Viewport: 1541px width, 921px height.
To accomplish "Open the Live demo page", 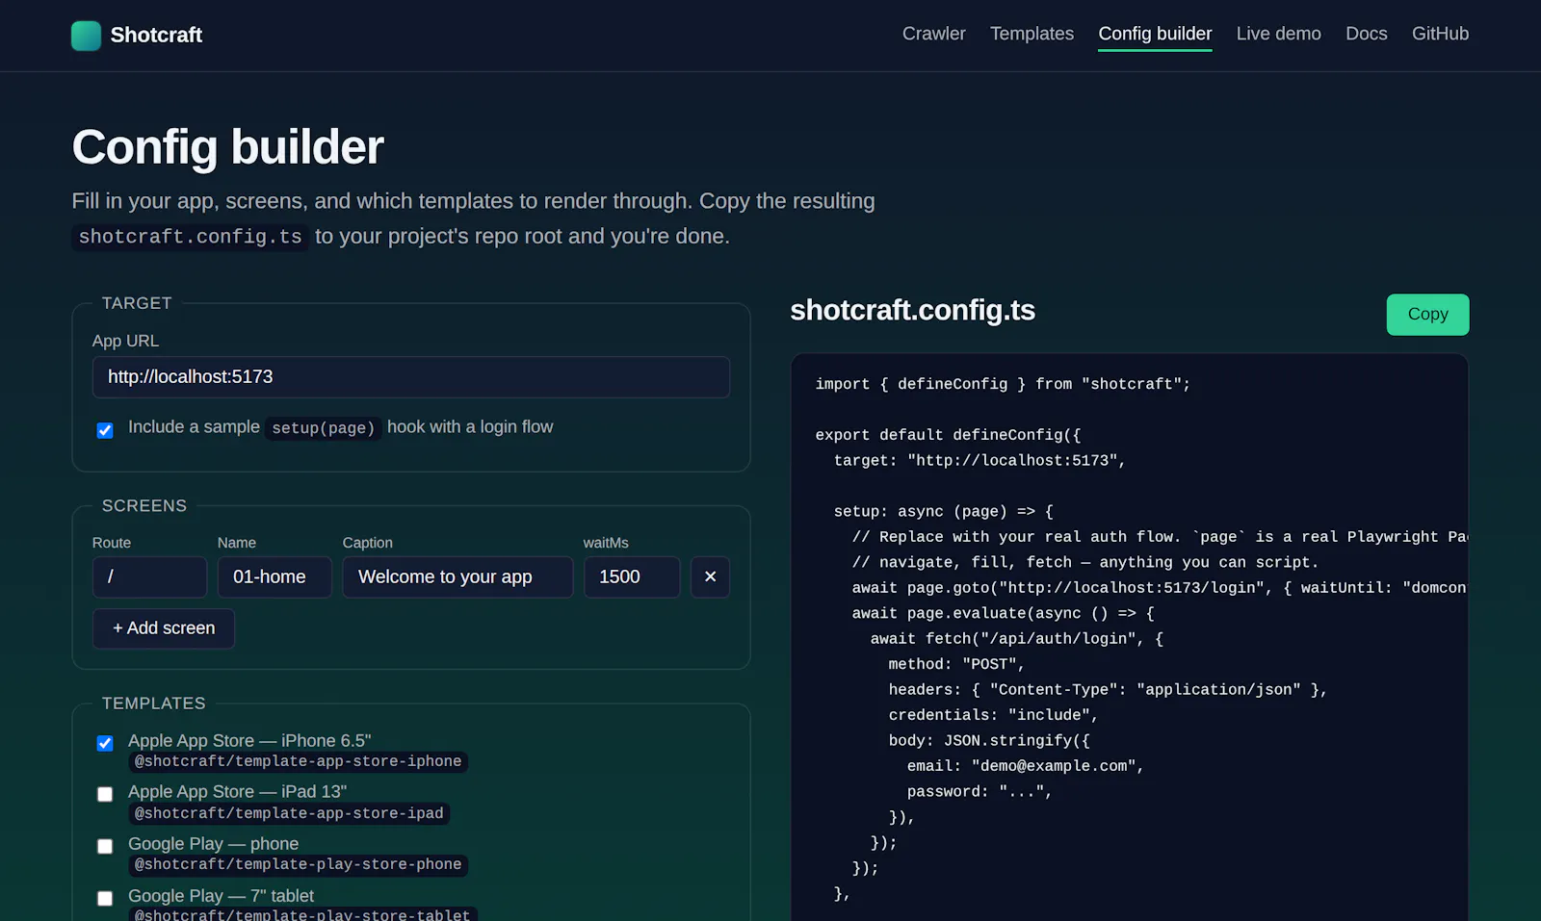I will coord(1278,34).
